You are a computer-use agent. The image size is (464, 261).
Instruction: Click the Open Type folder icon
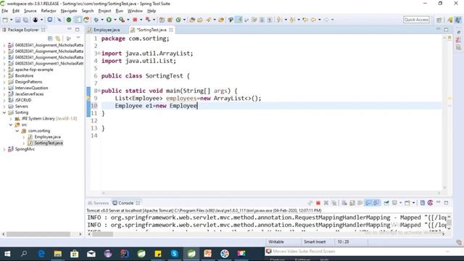point(192,20)
